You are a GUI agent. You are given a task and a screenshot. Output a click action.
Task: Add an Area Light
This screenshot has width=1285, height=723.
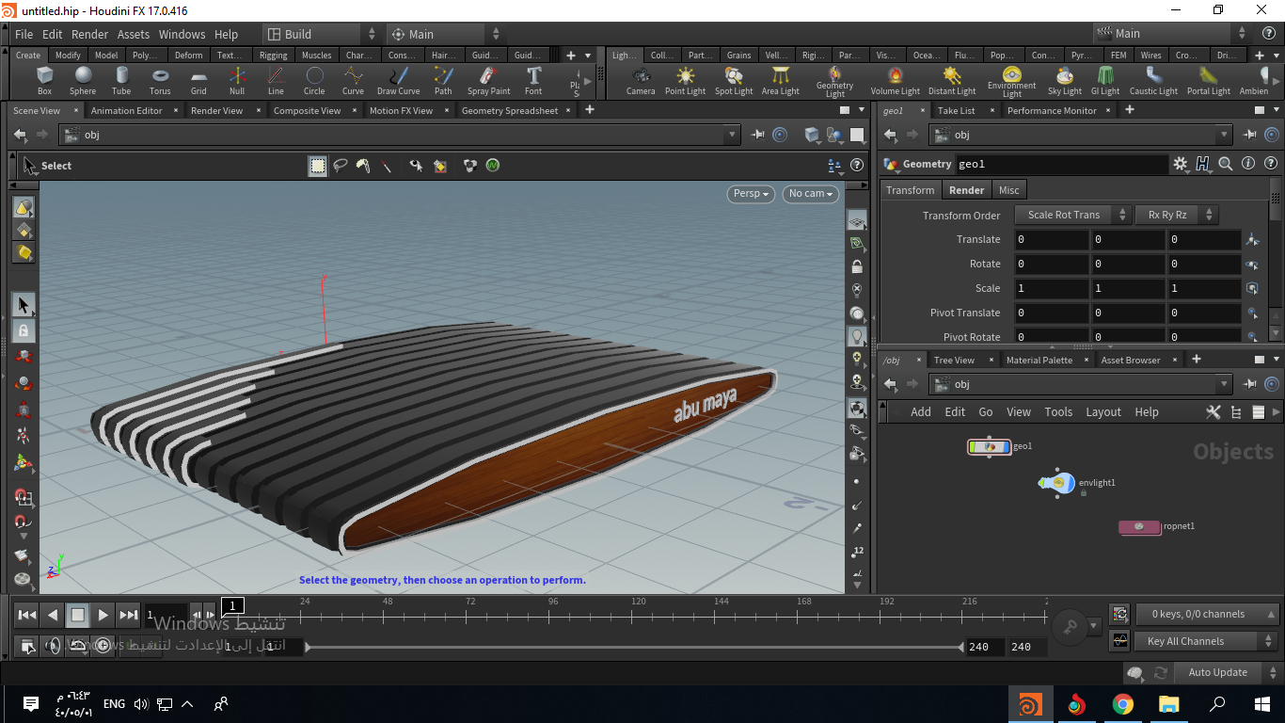780,80
